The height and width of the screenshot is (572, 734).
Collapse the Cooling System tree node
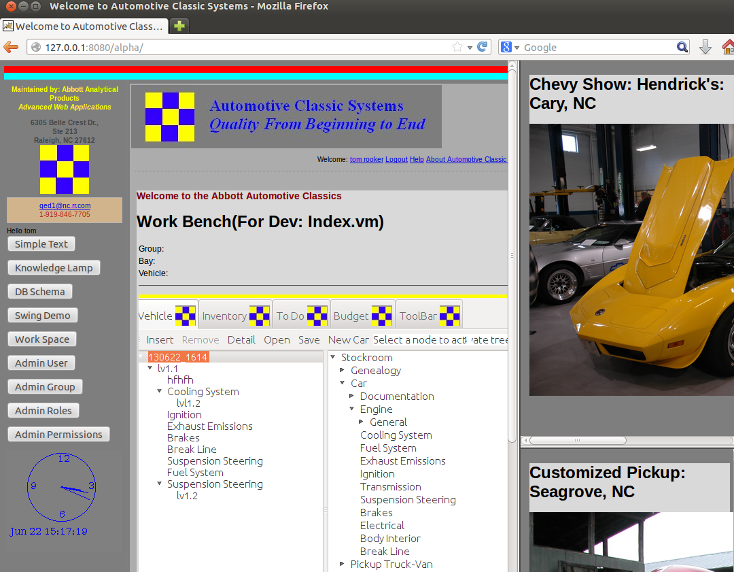160,391
